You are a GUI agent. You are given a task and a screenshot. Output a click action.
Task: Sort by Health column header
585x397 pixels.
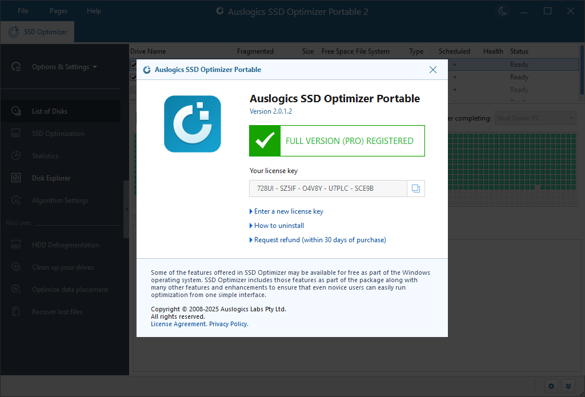493,51
